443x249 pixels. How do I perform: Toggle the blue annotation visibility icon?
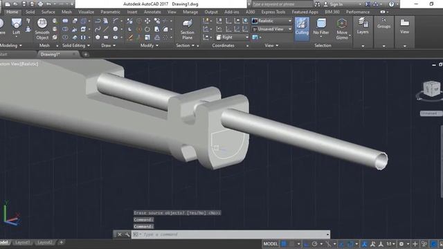[365, 243]
